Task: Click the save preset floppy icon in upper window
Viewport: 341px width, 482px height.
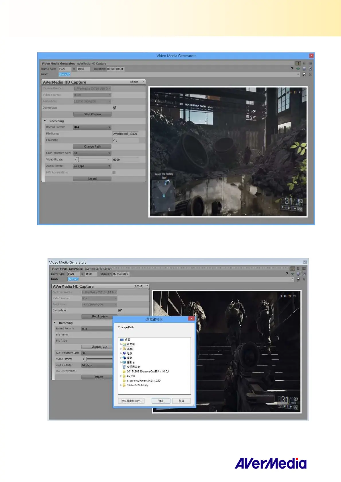Action: coord(304,74)
